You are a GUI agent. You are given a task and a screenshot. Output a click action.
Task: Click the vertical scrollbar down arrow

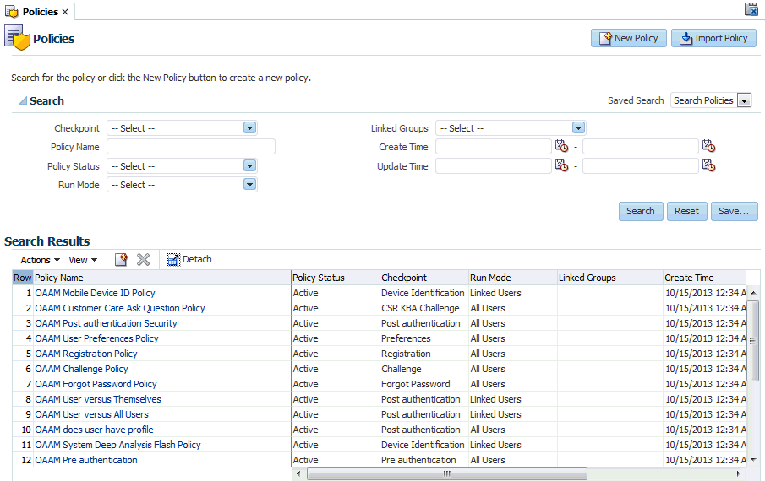click(x=753, y=460)
